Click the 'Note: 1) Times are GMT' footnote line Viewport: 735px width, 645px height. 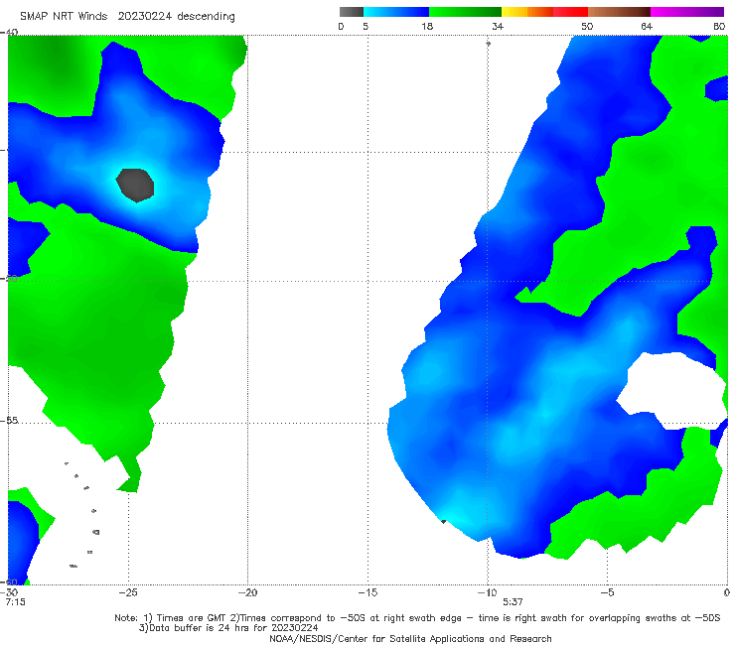coord(417,618)
